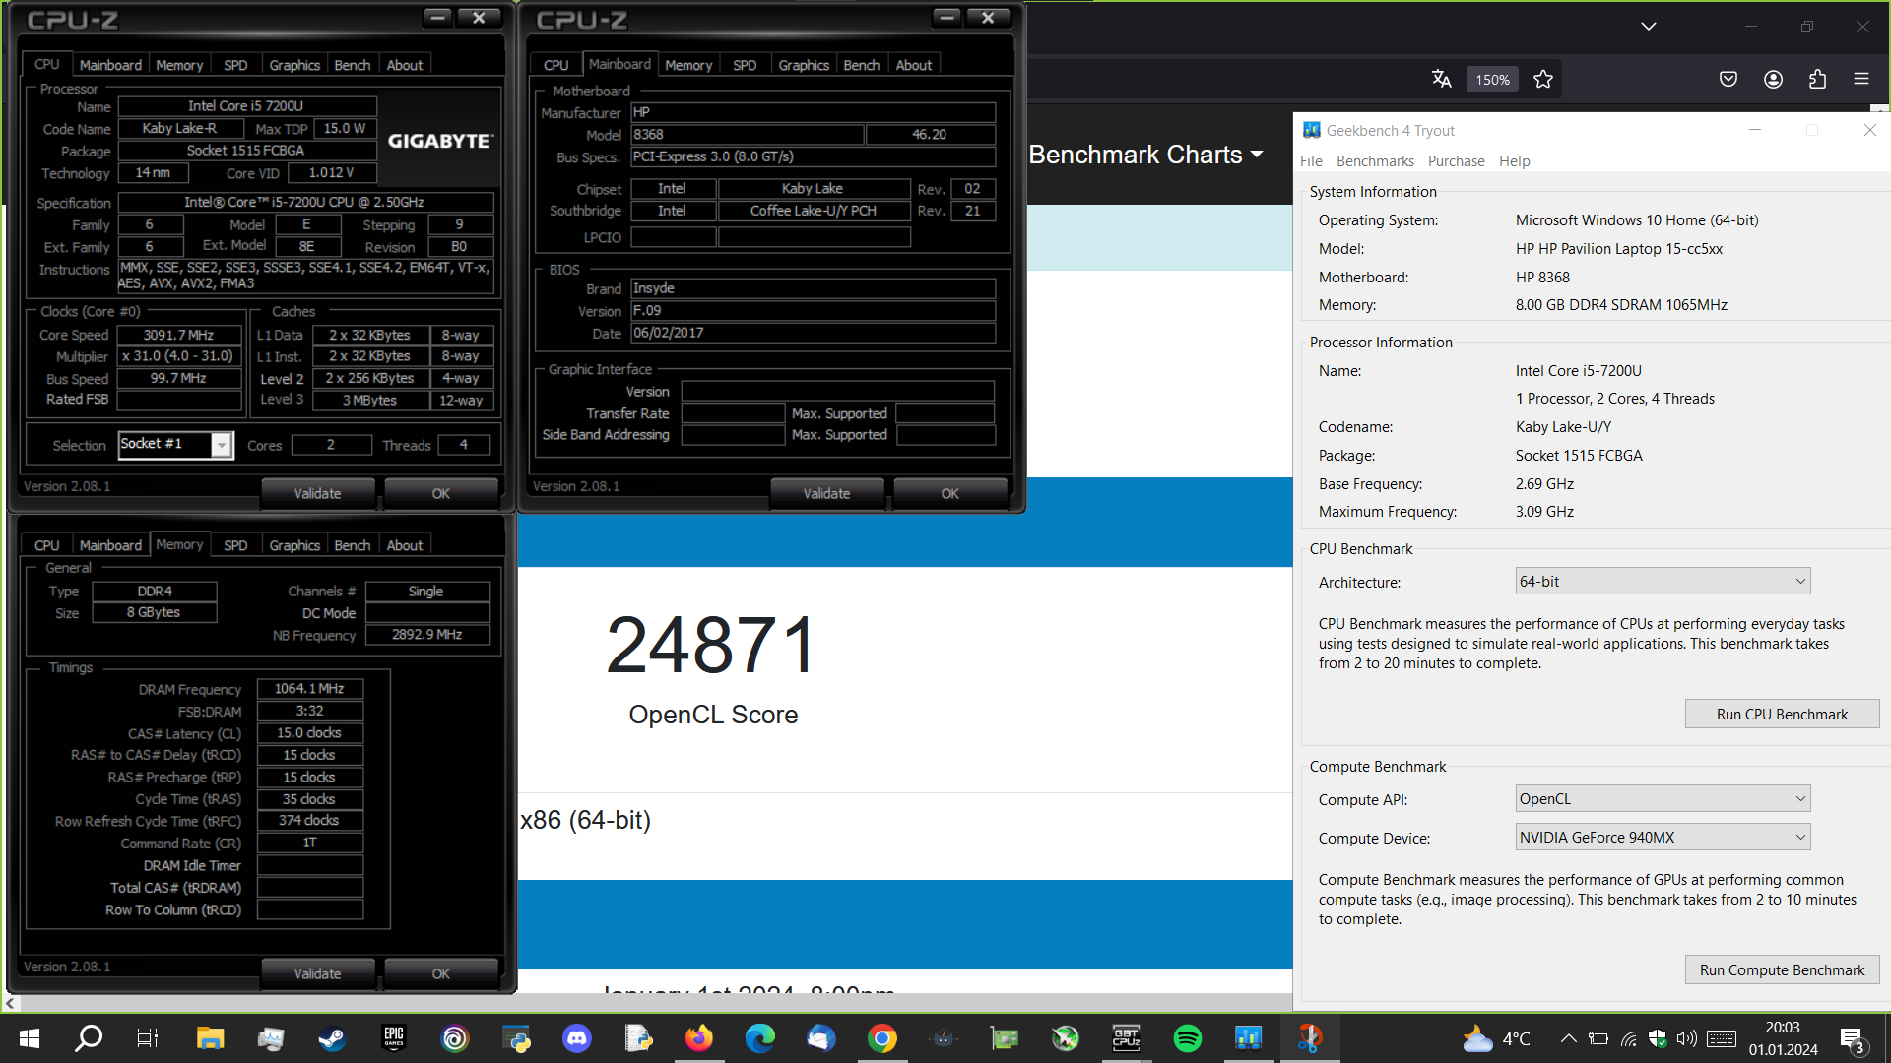
Task: Open Firefox from the taskbar
Action: coord(699,1038)
